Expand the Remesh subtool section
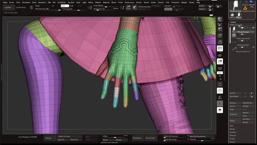The image size is (257, 145). pos(233,135)
